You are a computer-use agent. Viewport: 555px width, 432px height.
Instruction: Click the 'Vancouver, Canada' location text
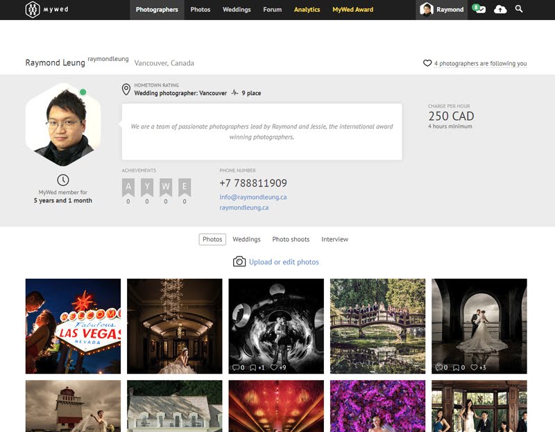pyautogui.click(x=164, y=63)
